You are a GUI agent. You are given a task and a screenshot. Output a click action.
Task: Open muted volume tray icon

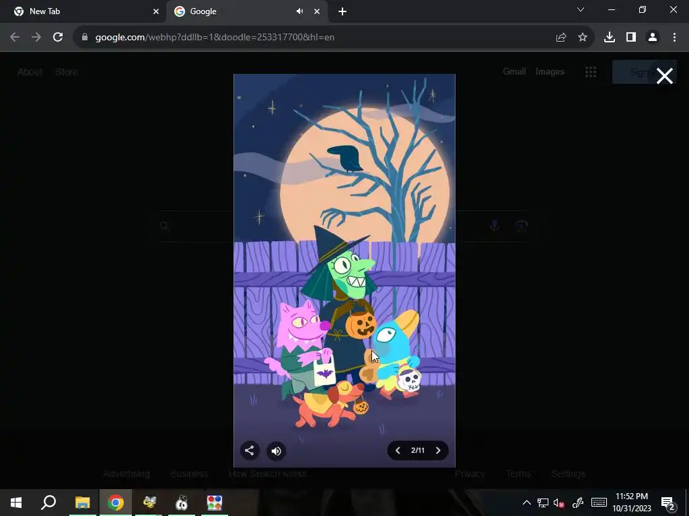[x=559, y=503]
